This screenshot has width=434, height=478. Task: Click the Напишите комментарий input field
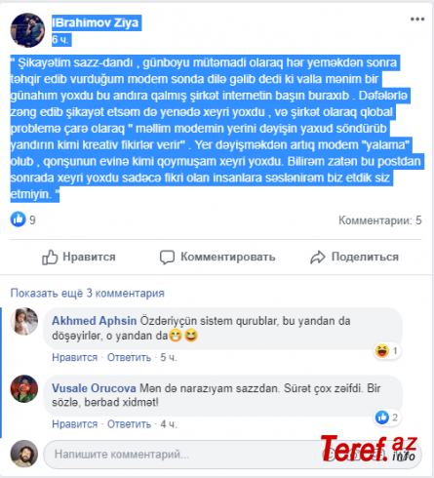click(x=182, y=455)
